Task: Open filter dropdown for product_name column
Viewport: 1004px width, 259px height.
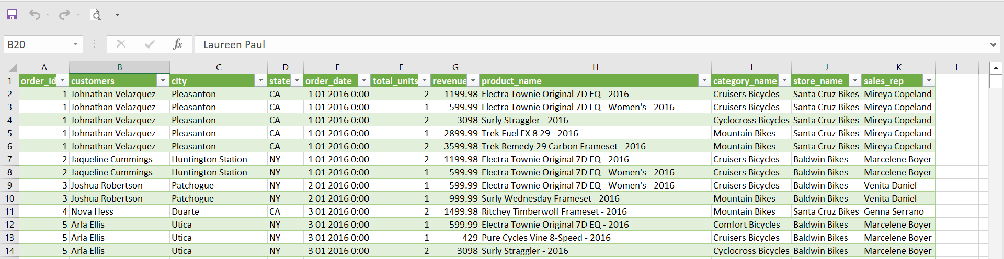Action: point(704,80)
